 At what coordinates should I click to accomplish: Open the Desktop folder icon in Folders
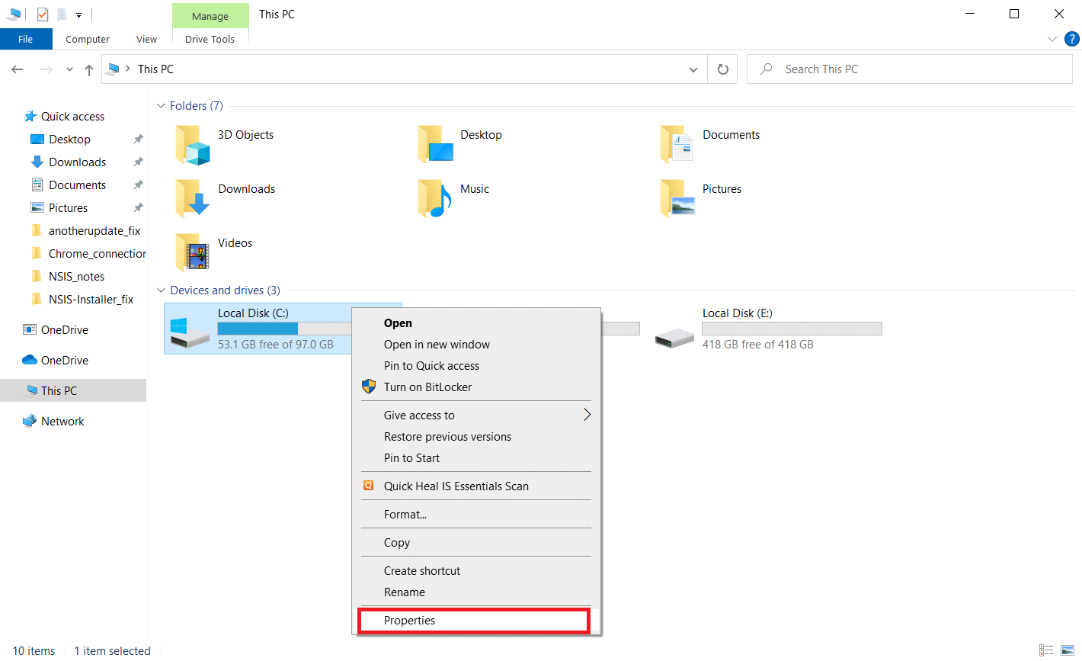pos(436,145)
